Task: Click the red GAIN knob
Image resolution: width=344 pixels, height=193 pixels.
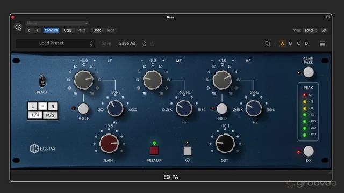Action: (109, 144)
